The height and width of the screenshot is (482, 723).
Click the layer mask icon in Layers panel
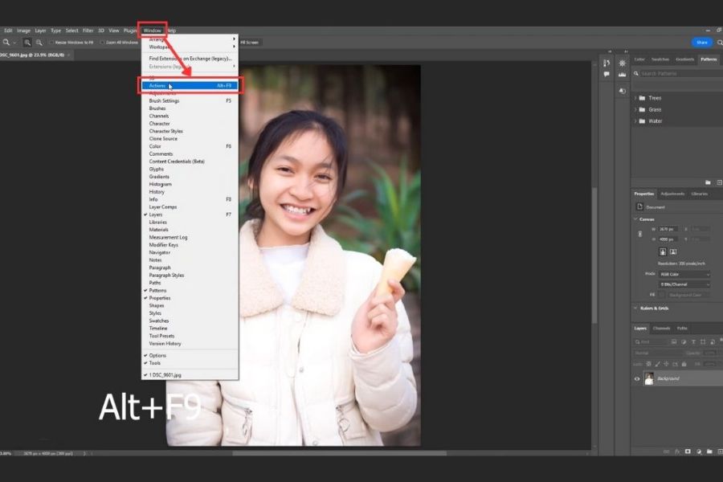coord(688,451)
